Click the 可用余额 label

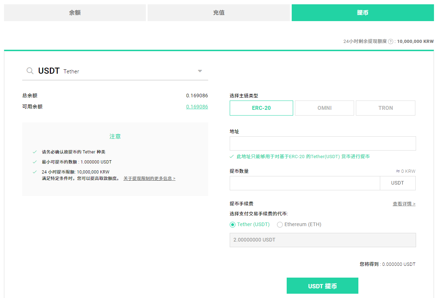click(32, 107)
